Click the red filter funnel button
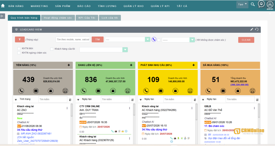This screenshot has width=275, height=146. tap(20, 40)
